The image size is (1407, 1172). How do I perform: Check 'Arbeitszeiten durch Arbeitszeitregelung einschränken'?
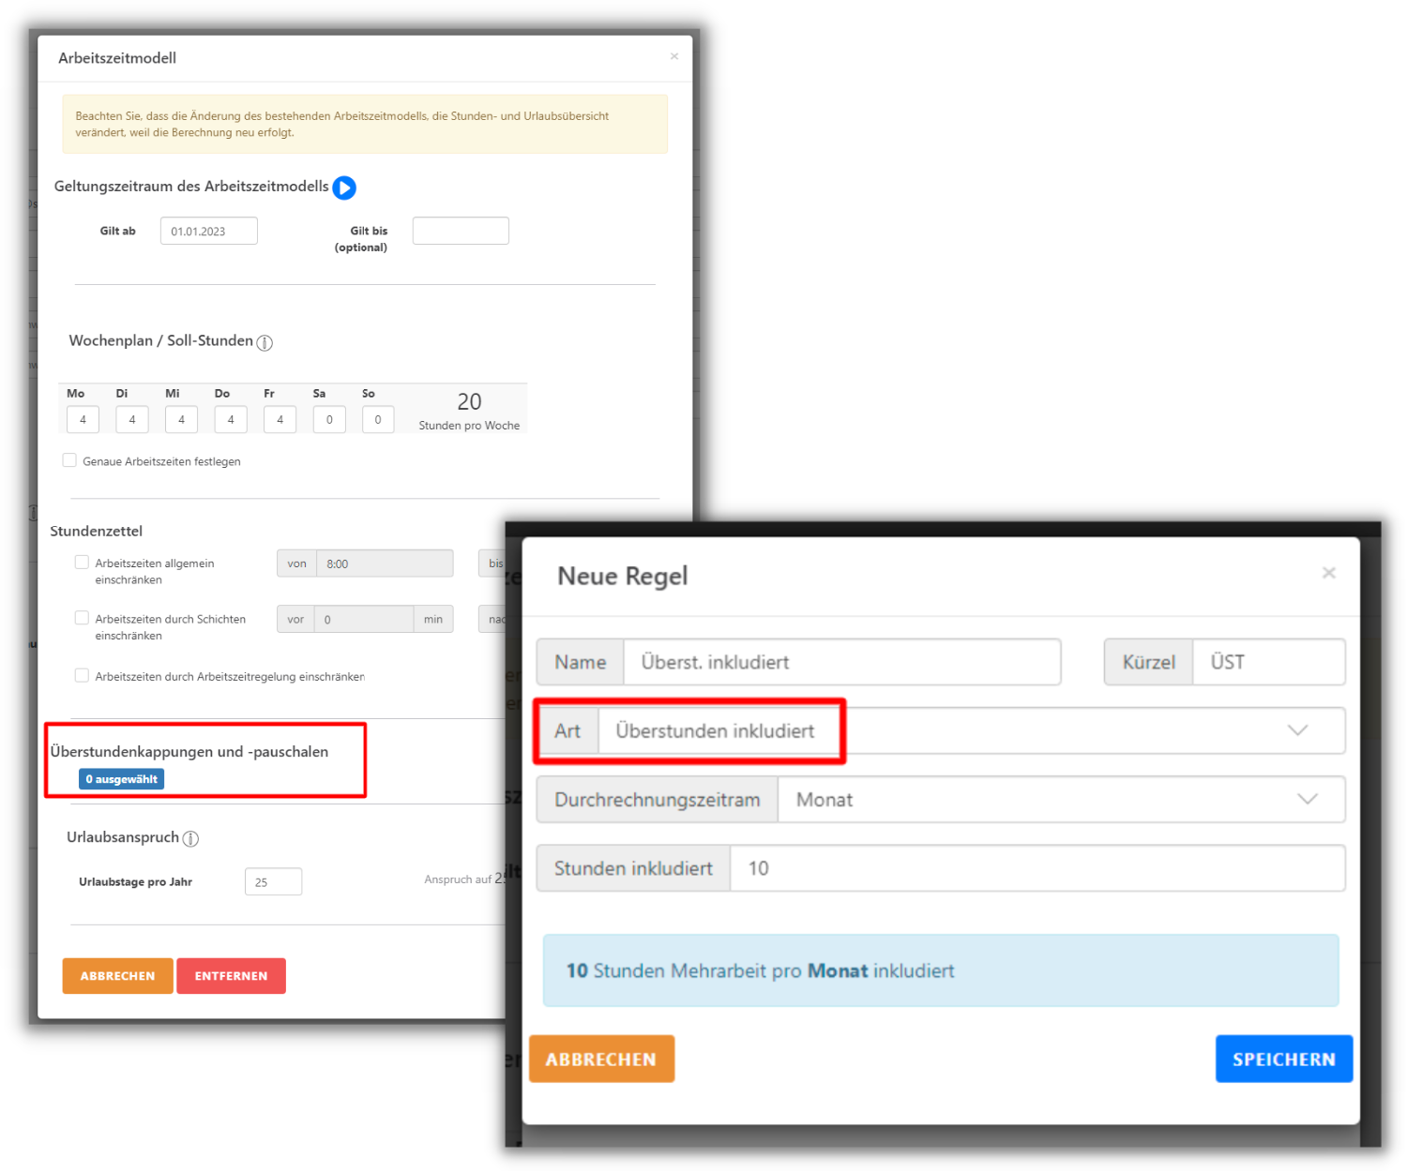coord(82,675)
